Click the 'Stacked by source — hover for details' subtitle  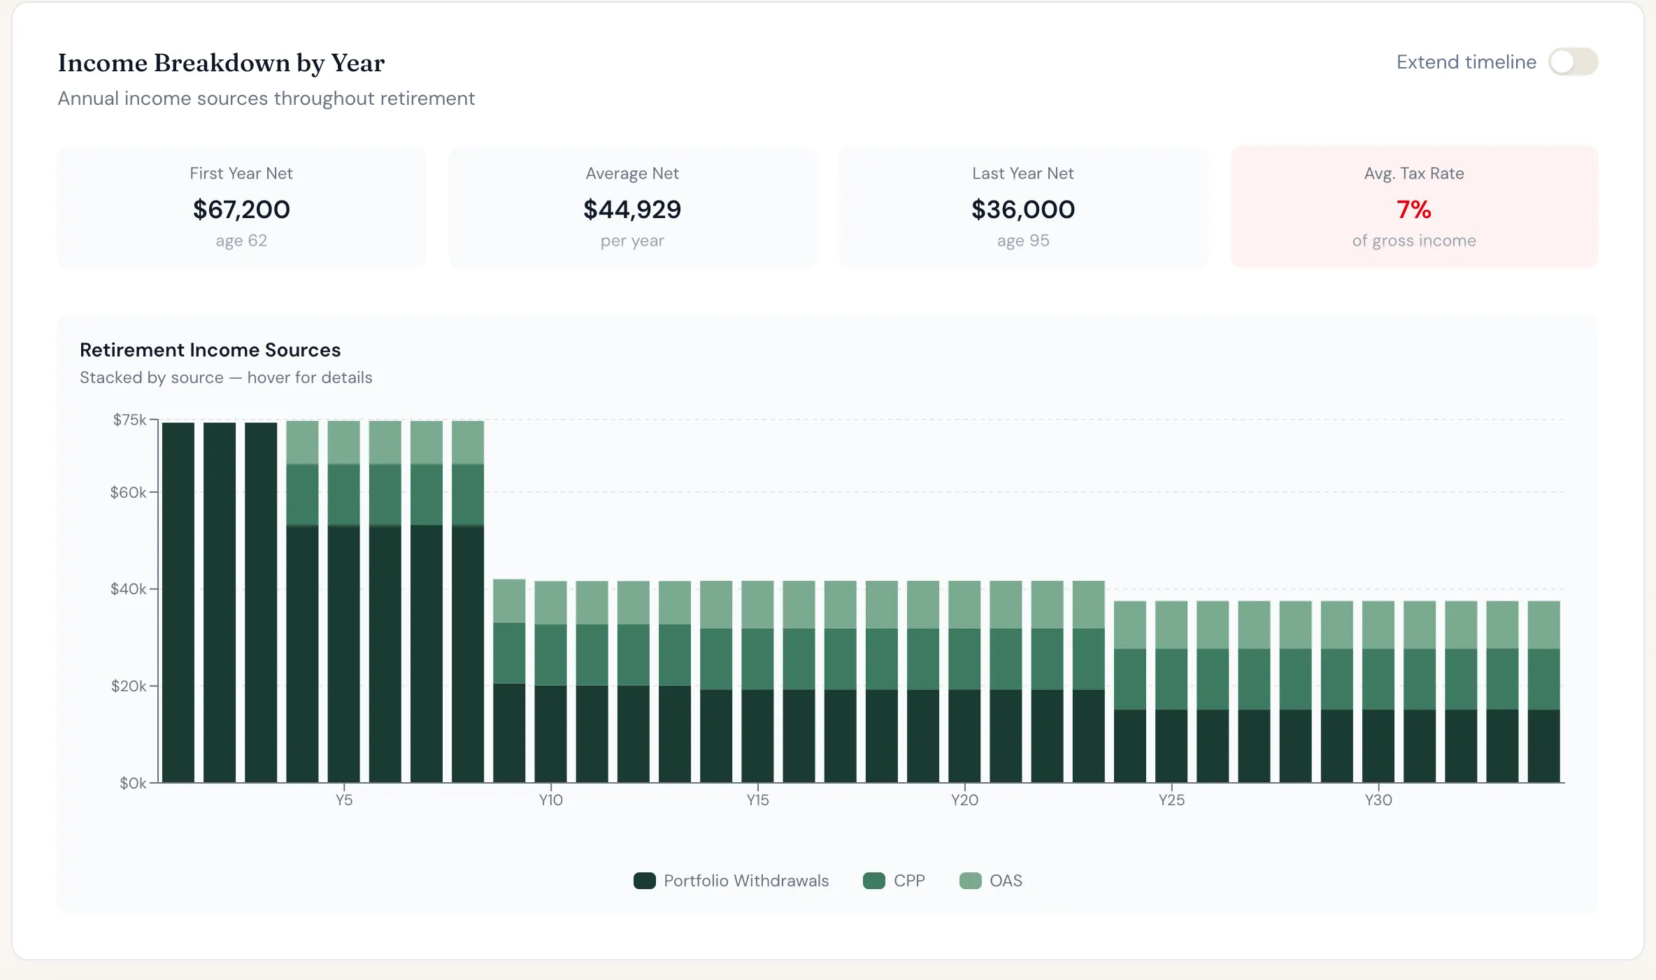point(226,377)
